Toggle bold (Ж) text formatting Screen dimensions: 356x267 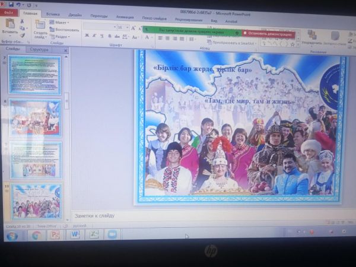[87, 36]
